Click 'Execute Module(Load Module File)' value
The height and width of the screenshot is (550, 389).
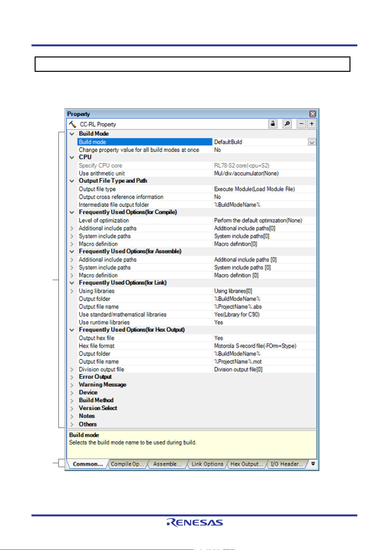point(254,189)
